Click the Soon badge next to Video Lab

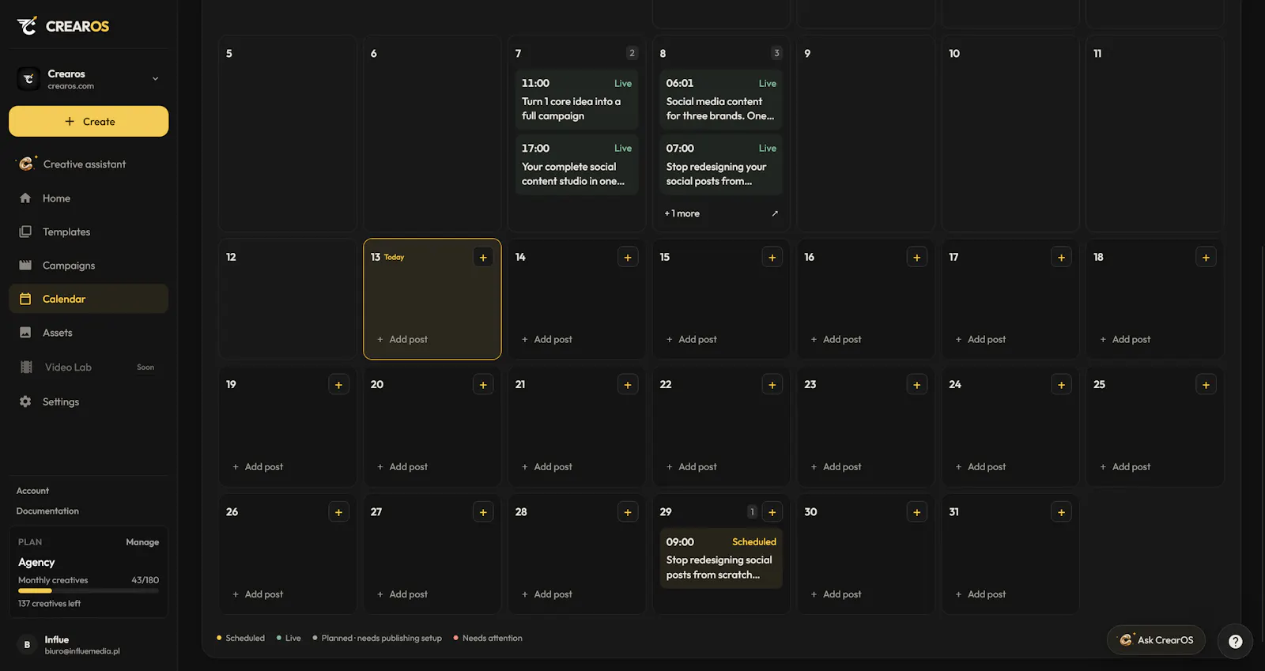[145, 368]
